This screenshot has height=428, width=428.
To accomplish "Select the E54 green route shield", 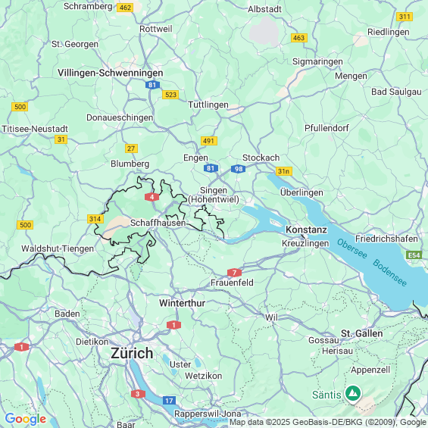I will (x=414, y=255).
